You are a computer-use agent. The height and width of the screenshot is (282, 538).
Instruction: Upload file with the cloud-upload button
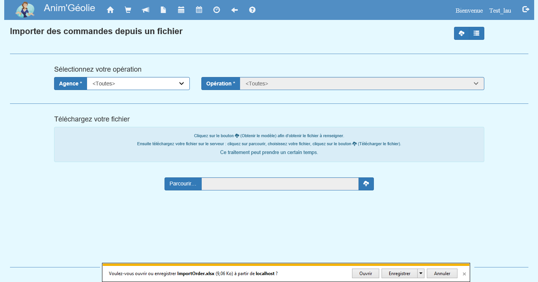[x=366, y=184]
